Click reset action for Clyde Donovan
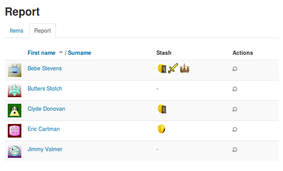Viewport: 283px width, 171px height. pyautogui.click(x=234, y=109)
